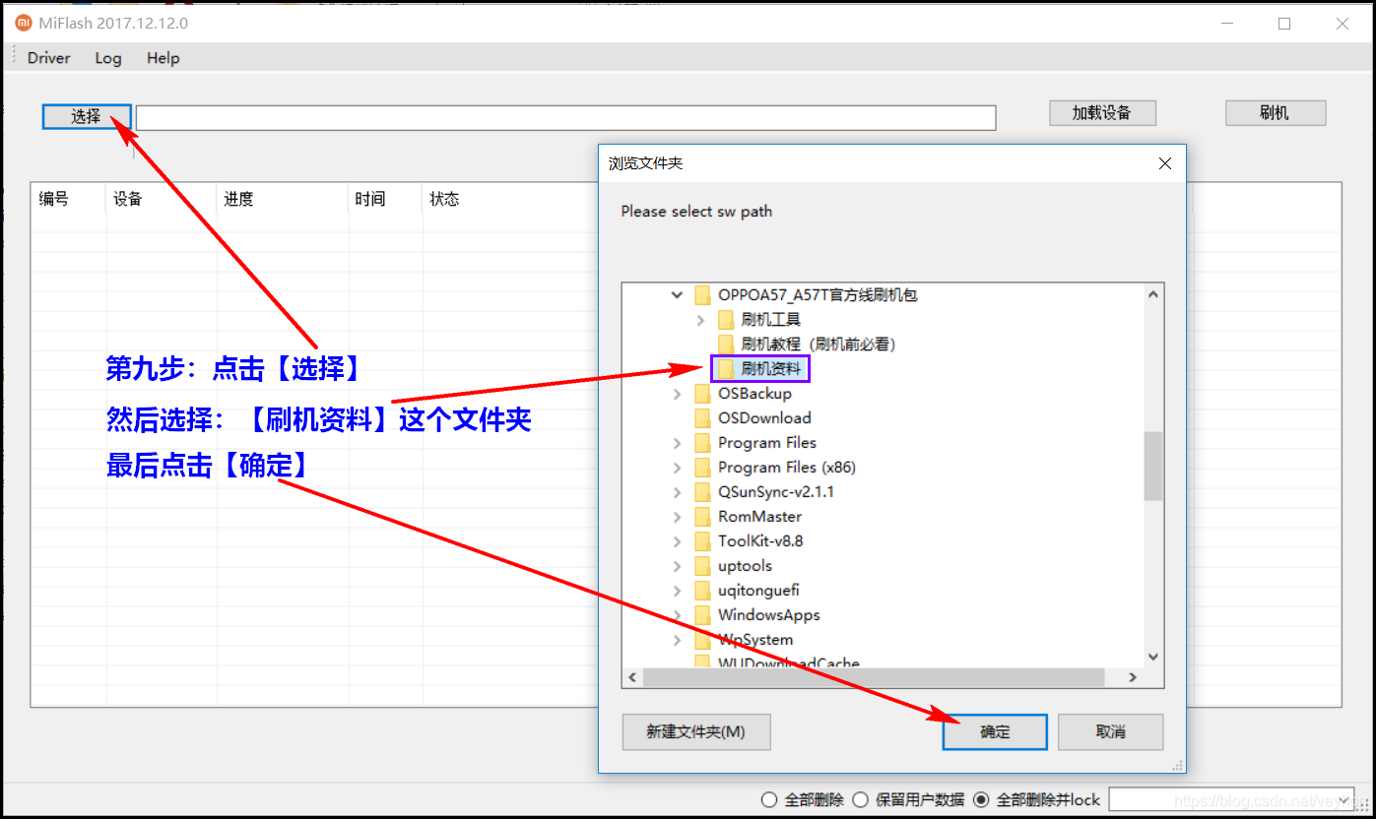The height and width of the screenshot is (819, 1376).
Task: Click the 确定 button in dialog
Action: [x=995, y=732]
